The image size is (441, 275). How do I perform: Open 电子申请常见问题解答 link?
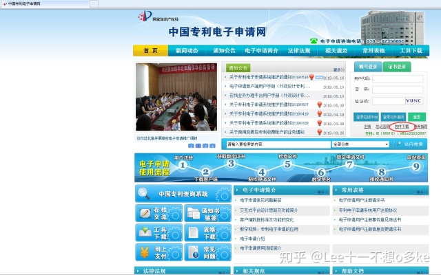point(260,200)
